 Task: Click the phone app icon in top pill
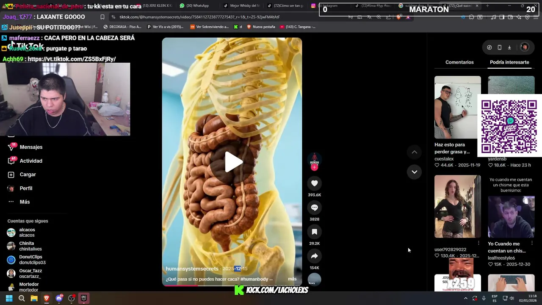[x=500, y=47]
